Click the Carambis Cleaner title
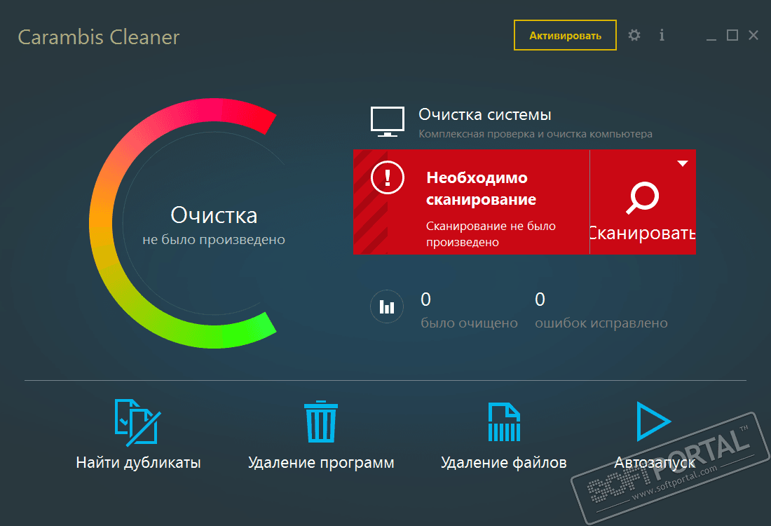Viewport: 771px width, 526px height. coord(99,37)
